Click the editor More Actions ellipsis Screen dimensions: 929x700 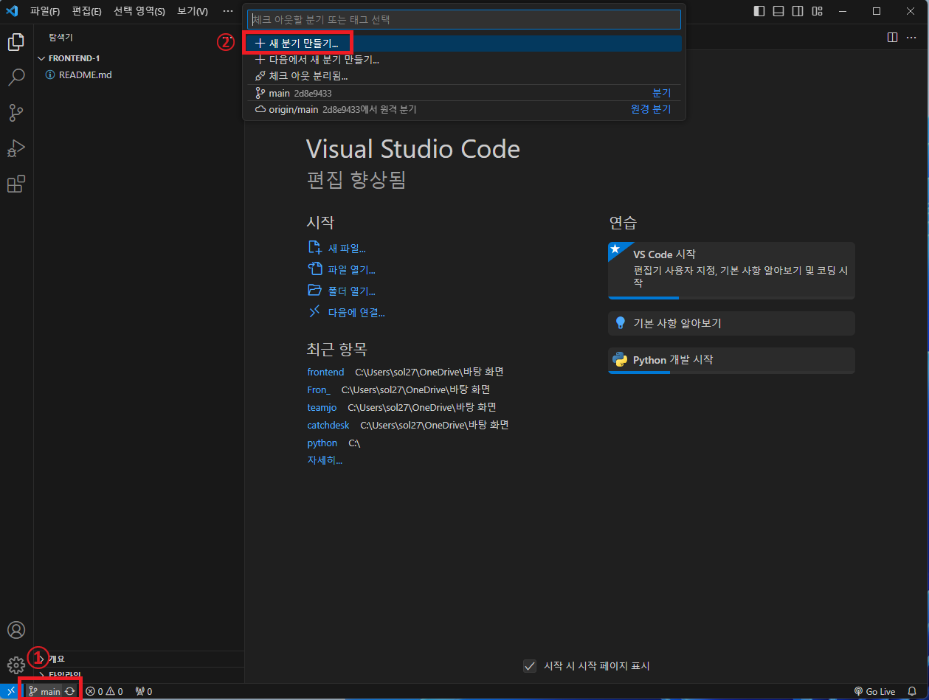[x=913, y=37]
